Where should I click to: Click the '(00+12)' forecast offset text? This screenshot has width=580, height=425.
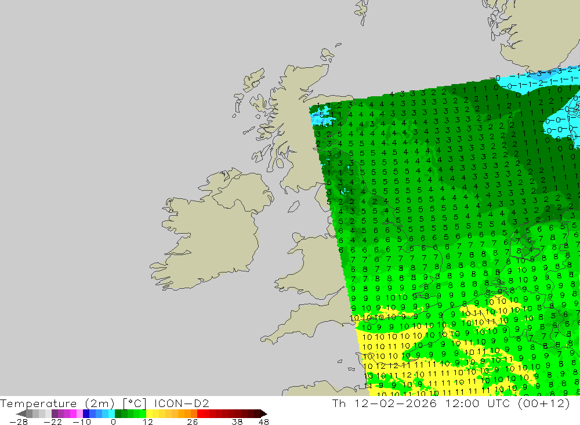(544, 403)
